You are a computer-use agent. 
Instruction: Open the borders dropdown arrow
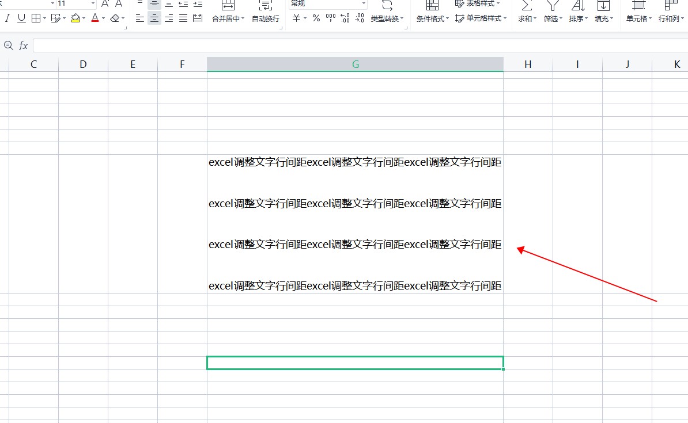45,18
